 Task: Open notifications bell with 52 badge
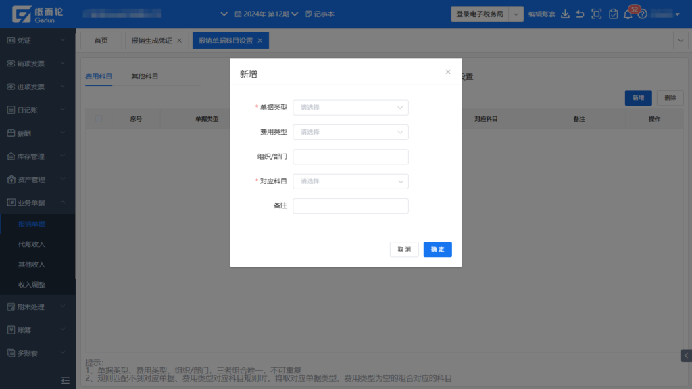coord(628,14)
